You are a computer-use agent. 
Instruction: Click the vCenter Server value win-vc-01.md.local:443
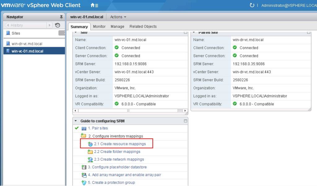click(x=134, y=72)
